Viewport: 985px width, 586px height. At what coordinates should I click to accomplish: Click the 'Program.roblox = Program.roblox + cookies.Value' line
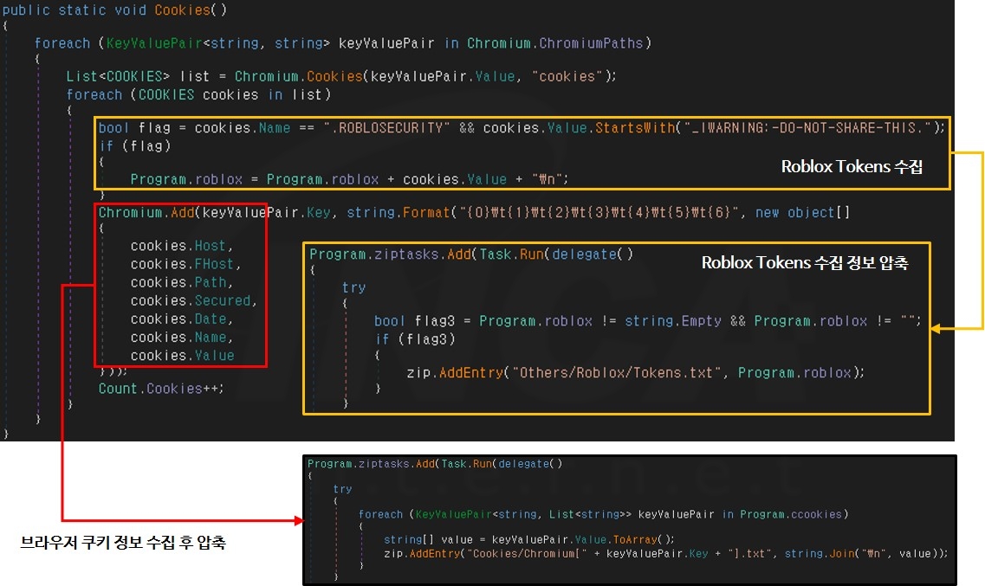pos(349,179)
